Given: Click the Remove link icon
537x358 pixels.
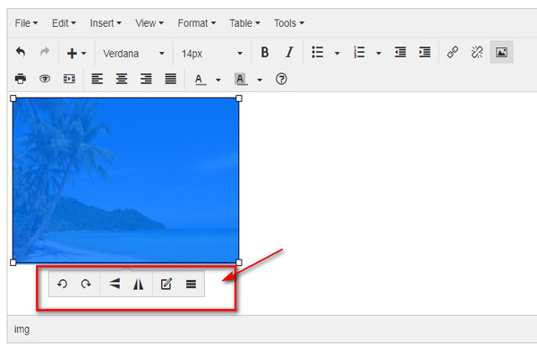Looking at the screenshot, I should click(x=477, y=53).
